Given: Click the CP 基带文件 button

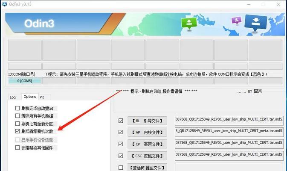Looking at the screenshot, I should point(148,144).
